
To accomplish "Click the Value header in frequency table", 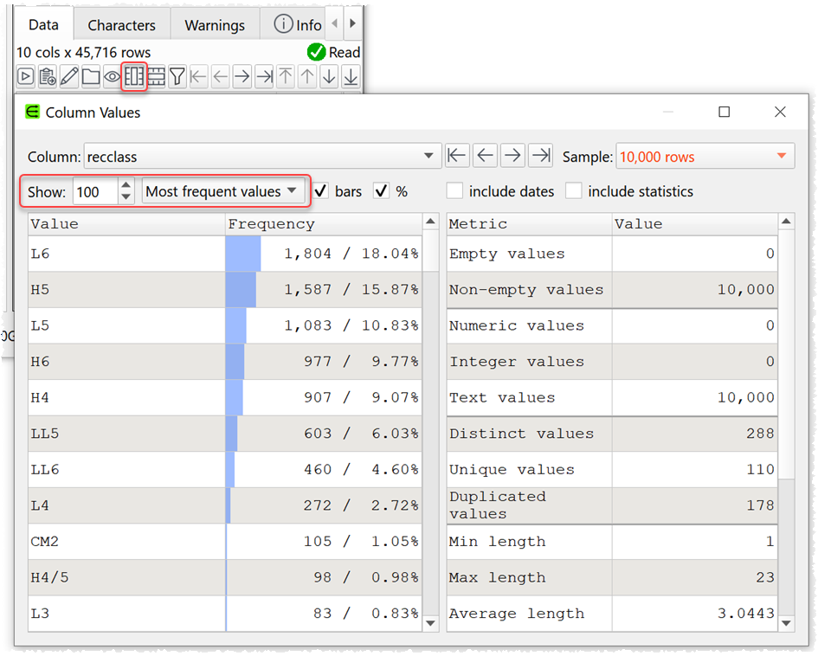I will (126, 224).
